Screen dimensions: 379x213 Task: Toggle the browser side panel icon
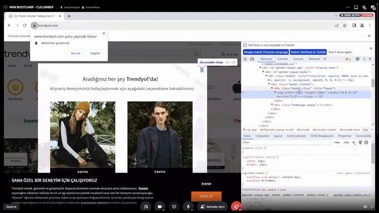[354, 25]
